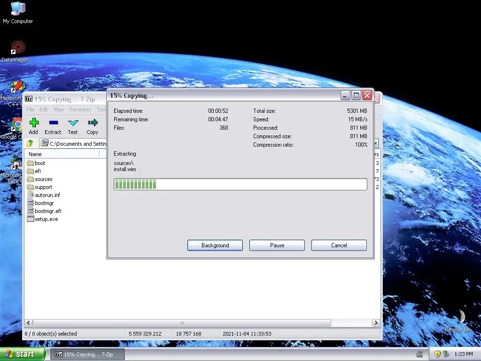Click the scroll left arrow
This screenshot has height=361, width=481.
point(29,323)
